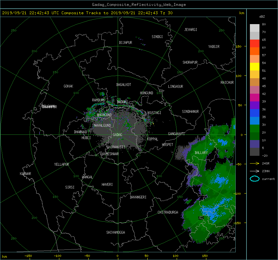The height and width of the screenshot is (260, 278).
Task: Click the GADAG radar center label
Action: pos(117,135)
